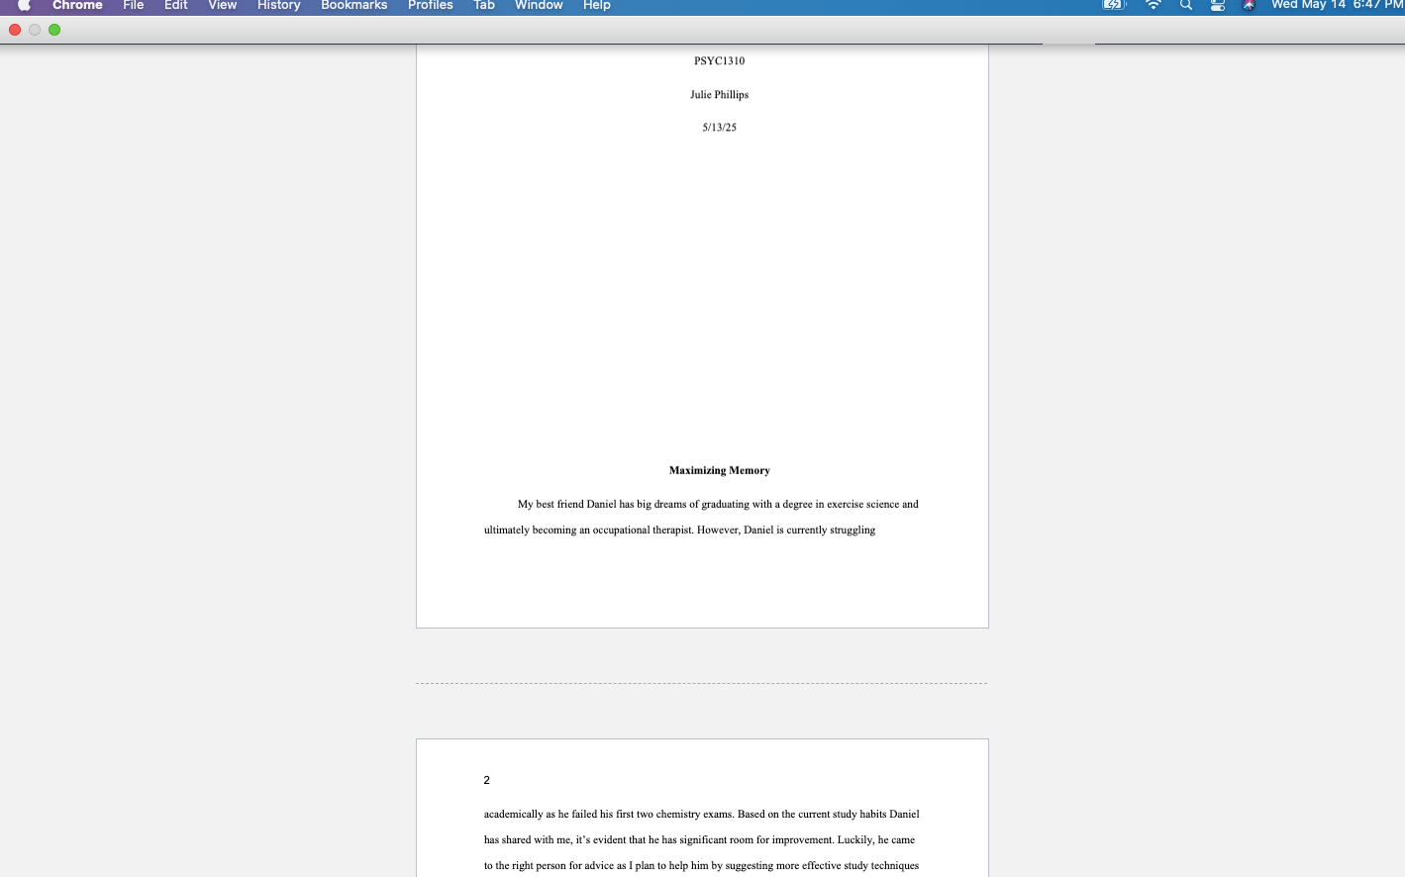The height and width of the screenshot is (877, 1405).
Task: Open the View menu
Action: (x=223, y=5)
